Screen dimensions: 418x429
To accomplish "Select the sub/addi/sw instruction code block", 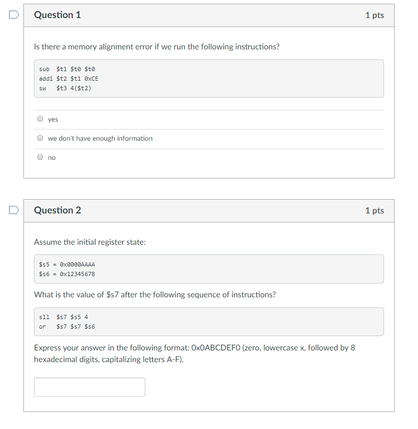I will pyautogui.click(x=208, y=79).
